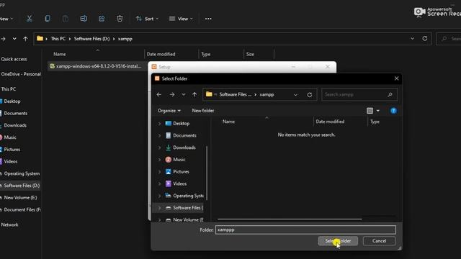The image size is (461, 259).
Task: Click New folder in the dialog
Action: click(x=203, y=111)
